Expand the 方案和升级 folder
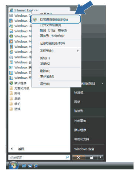135x170 pixels. (x=19, y=88)
